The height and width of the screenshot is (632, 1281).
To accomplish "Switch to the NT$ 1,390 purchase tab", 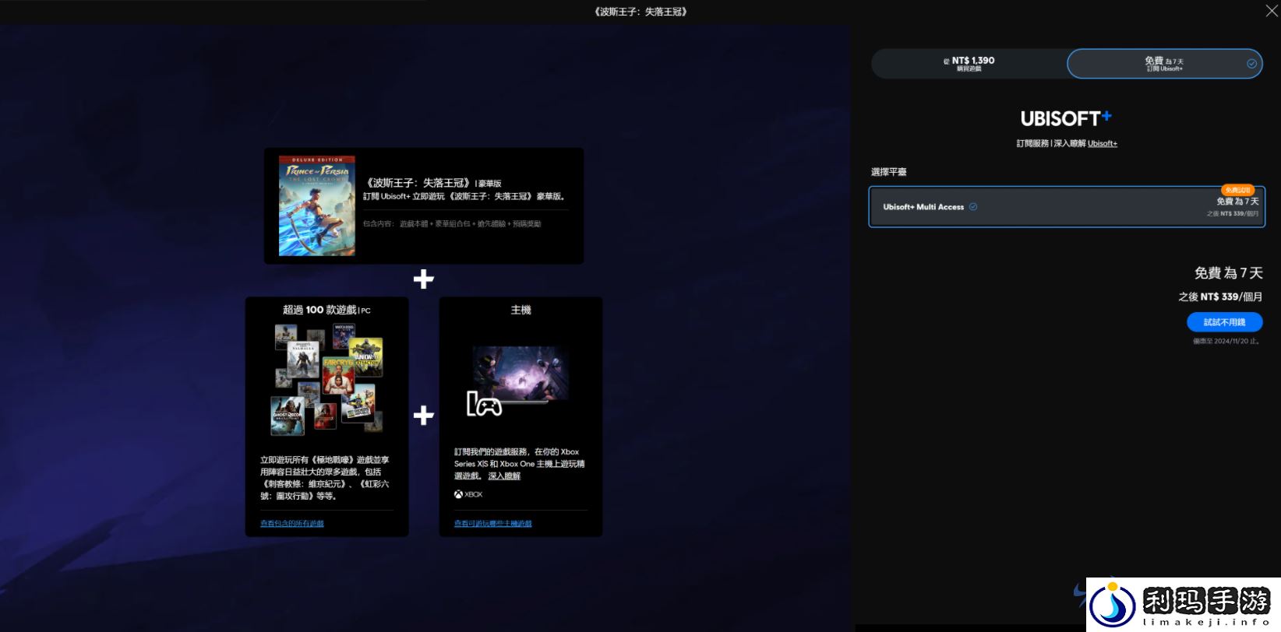I will point(969,64).
